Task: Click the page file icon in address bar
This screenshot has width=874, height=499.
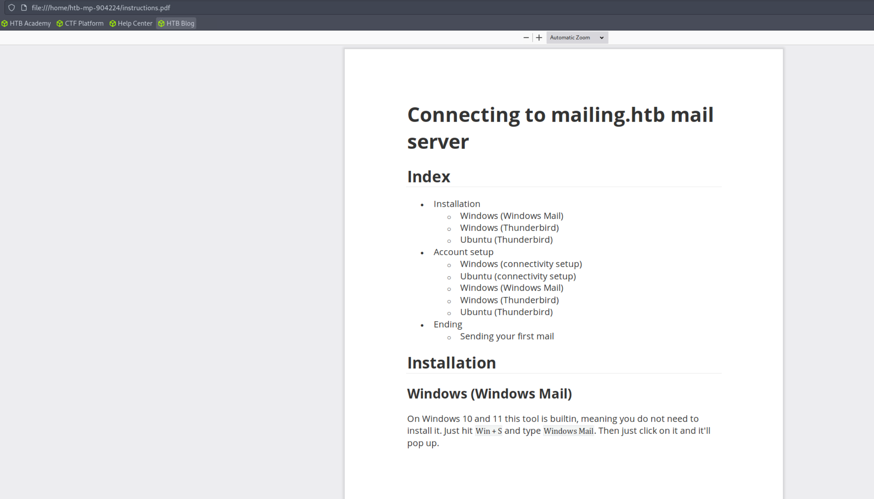Action: 24,7
